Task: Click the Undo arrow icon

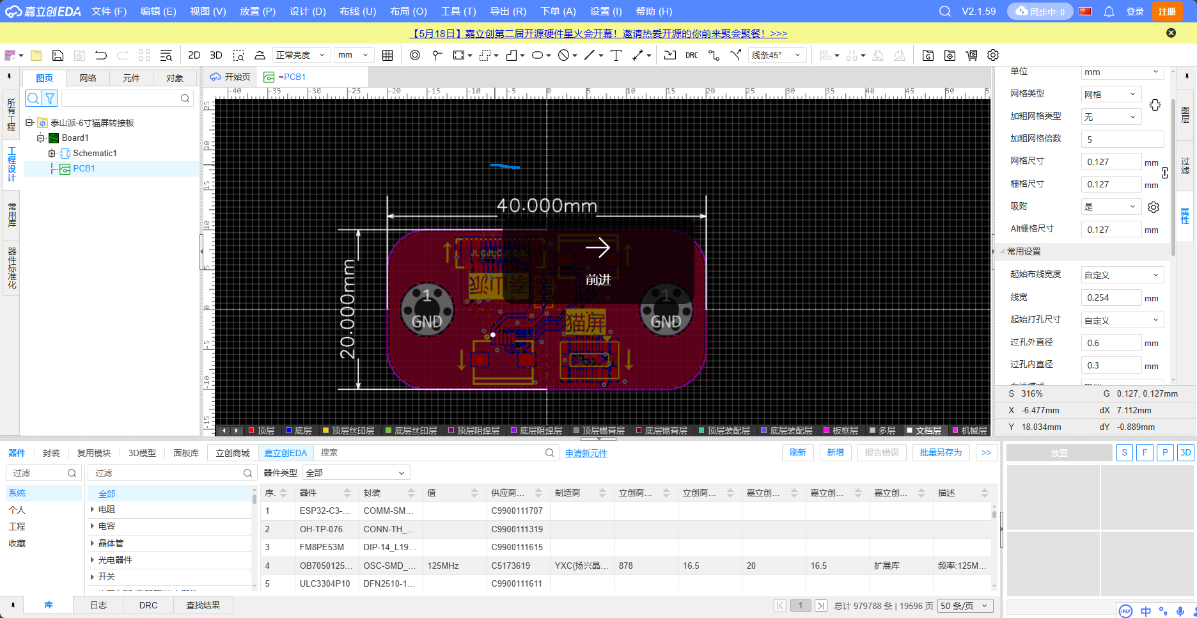Action: tap(101, 56)
